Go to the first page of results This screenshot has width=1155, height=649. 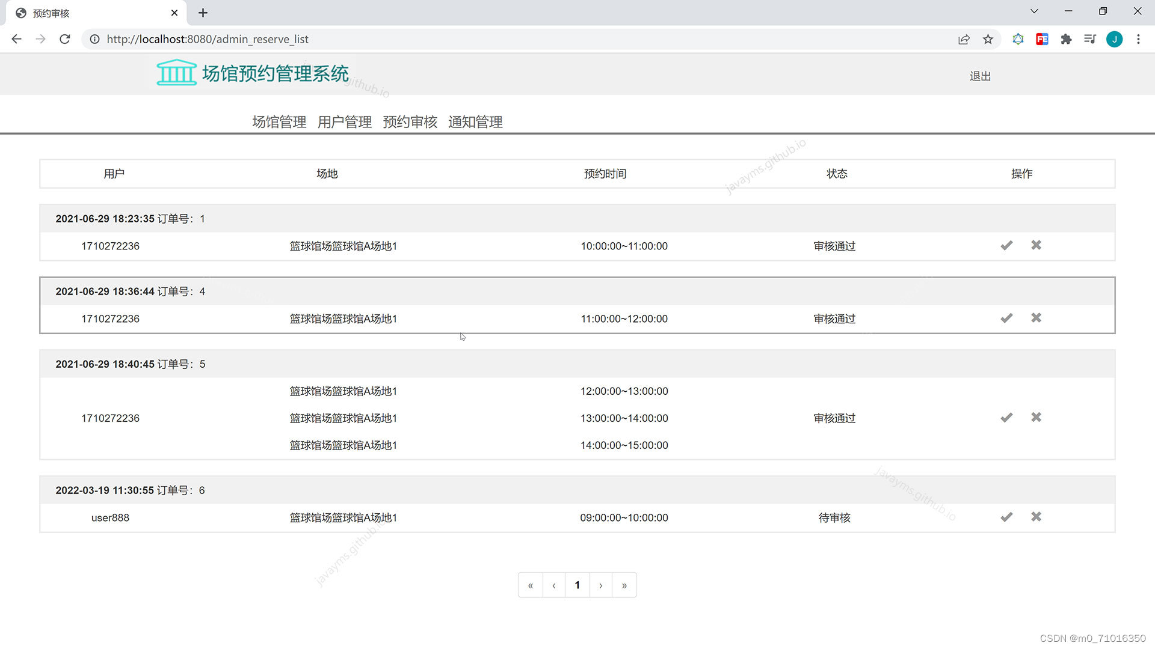click(x=531, y=585)
